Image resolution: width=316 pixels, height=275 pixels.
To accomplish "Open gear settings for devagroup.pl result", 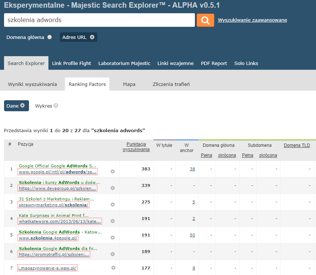I will (113, 188).
